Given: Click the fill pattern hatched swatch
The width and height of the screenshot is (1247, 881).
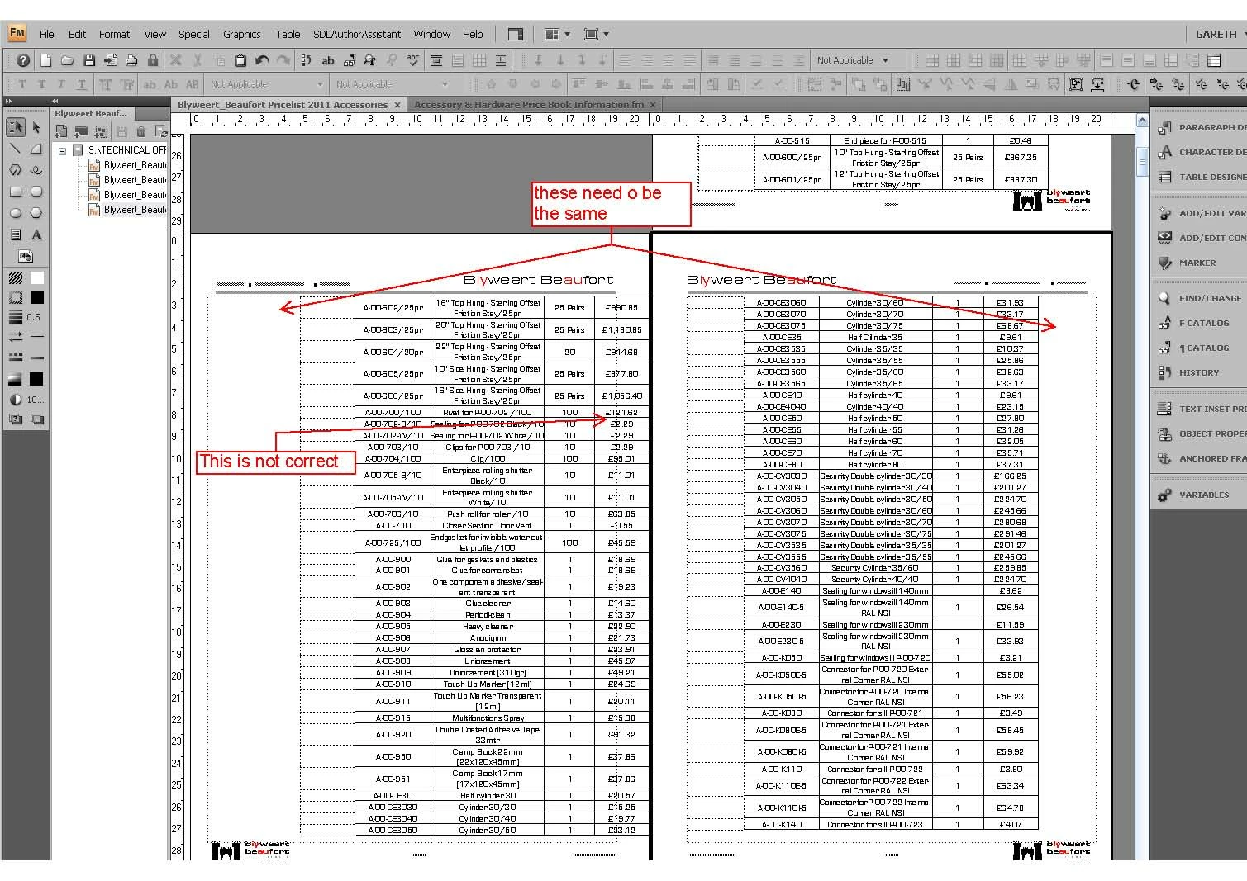Looking at the screenshot, I should point(16,277).
